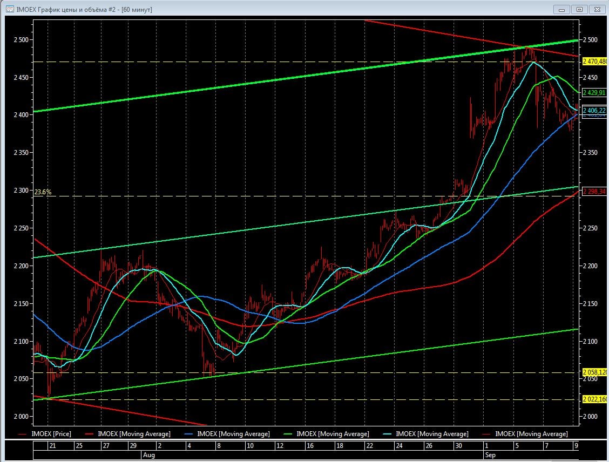Click the chart window icon in title bar
Viewport: 609px width, 462px height.
(x=9, y=9)
